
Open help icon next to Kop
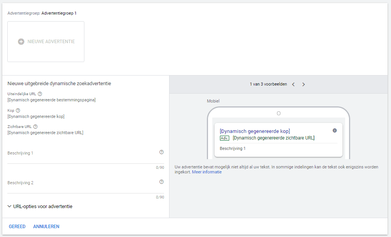click(18, 110)
